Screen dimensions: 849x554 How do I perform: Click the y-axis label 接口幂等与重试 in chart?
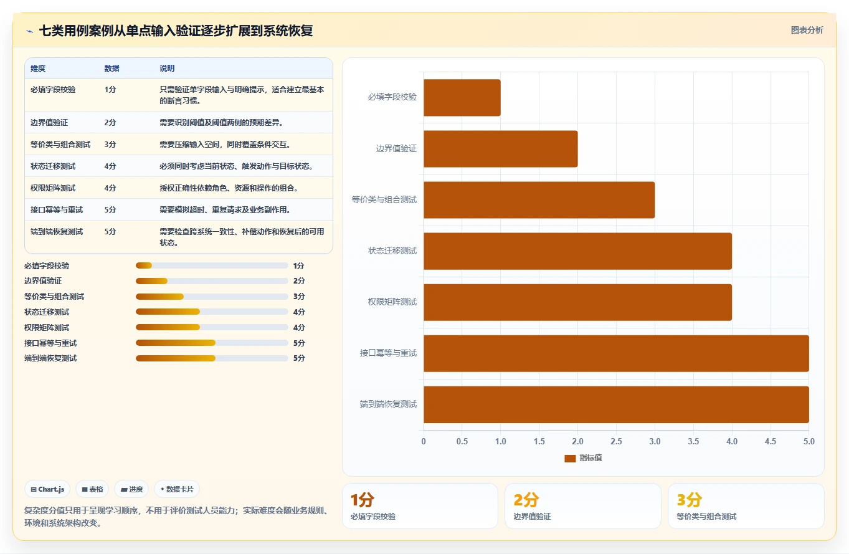[389, 353]
